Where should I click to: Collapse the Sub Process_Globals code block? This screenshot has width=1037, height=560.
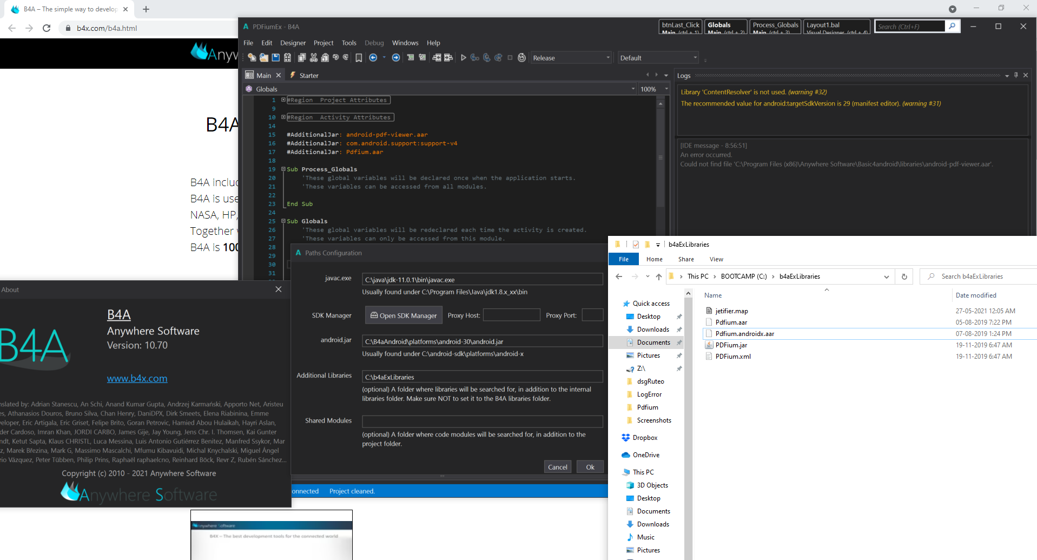(283, 169)
